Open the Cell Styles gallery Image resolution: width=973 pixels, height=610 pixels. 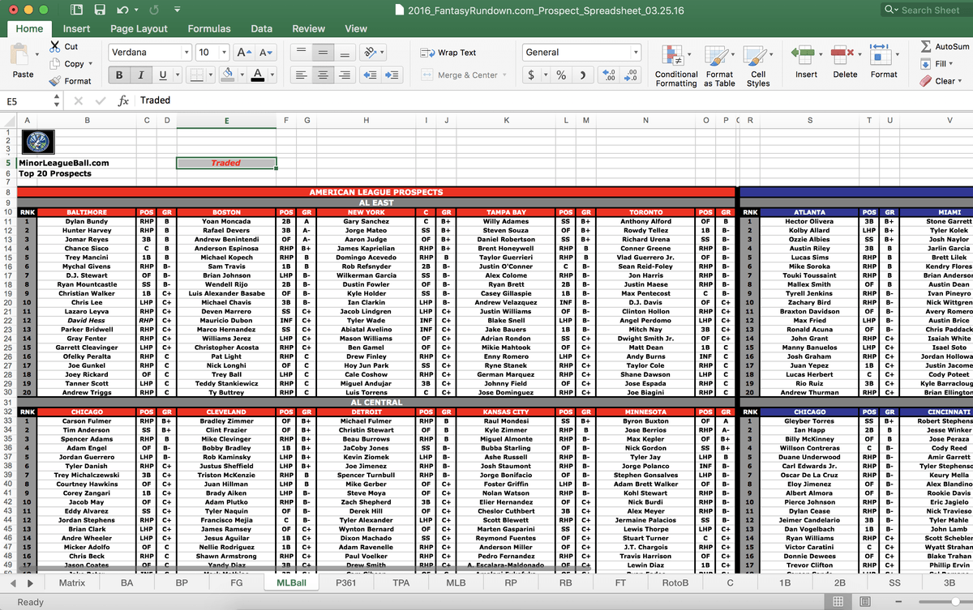(758, 66)
